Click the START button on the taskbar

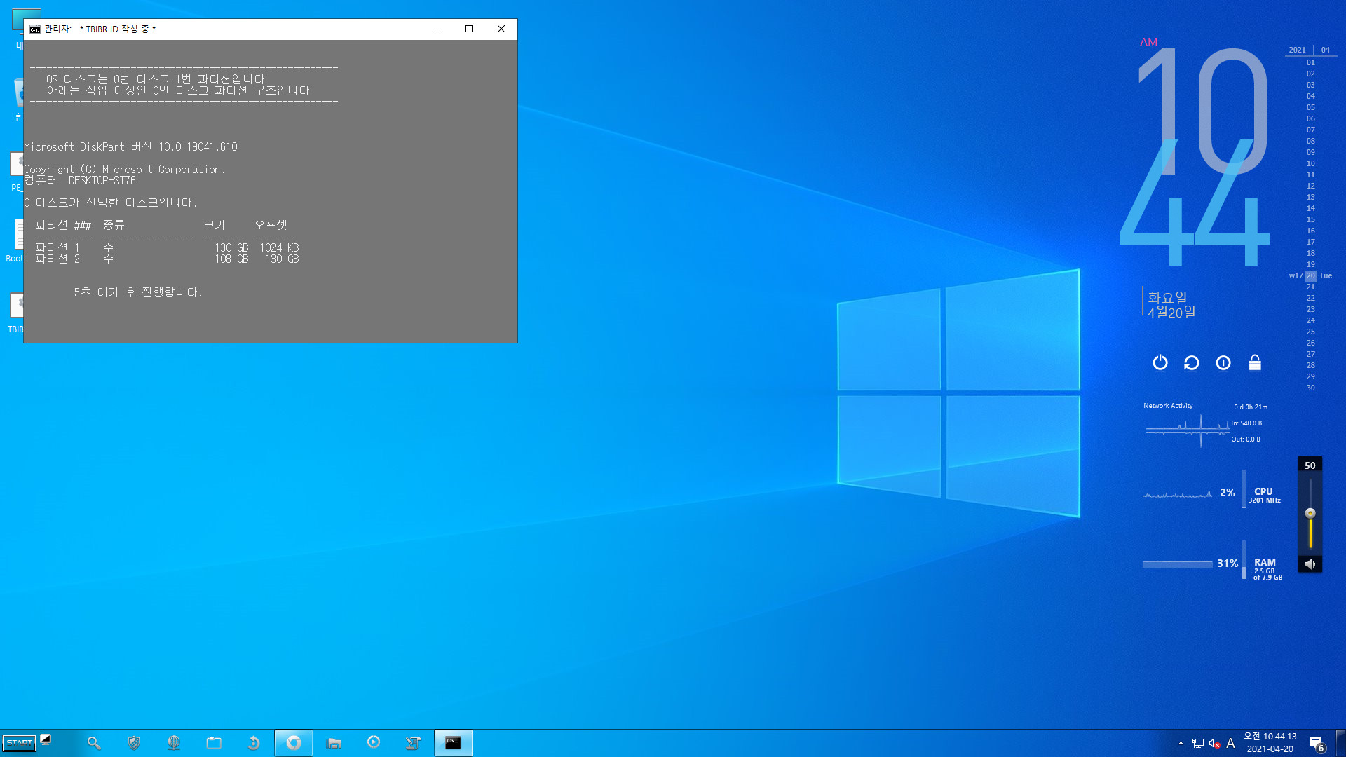click(19, 743)
